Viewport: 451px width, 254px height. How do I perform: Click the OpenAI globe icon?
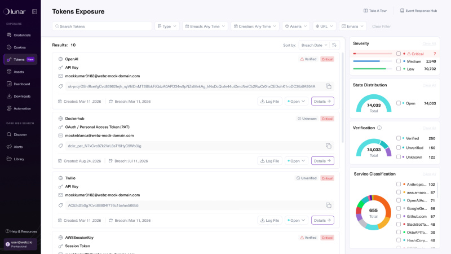pyautogui.click(x=60, y=59)
